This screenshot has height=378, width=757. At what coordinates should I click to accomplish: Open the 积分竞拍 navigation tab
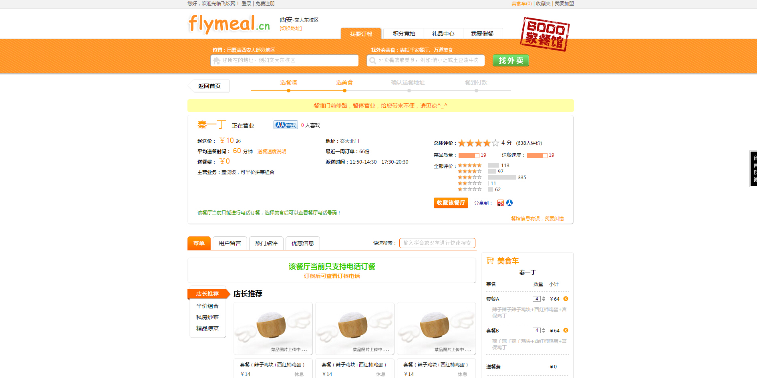[404, 34]
